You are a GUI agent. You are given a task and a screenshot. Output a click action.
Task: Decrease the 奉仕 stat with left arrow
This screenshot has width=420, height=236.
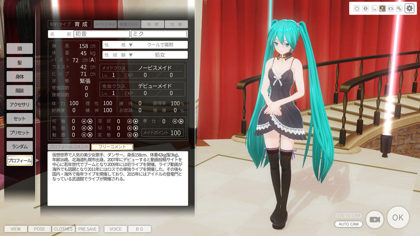point(175,121)
